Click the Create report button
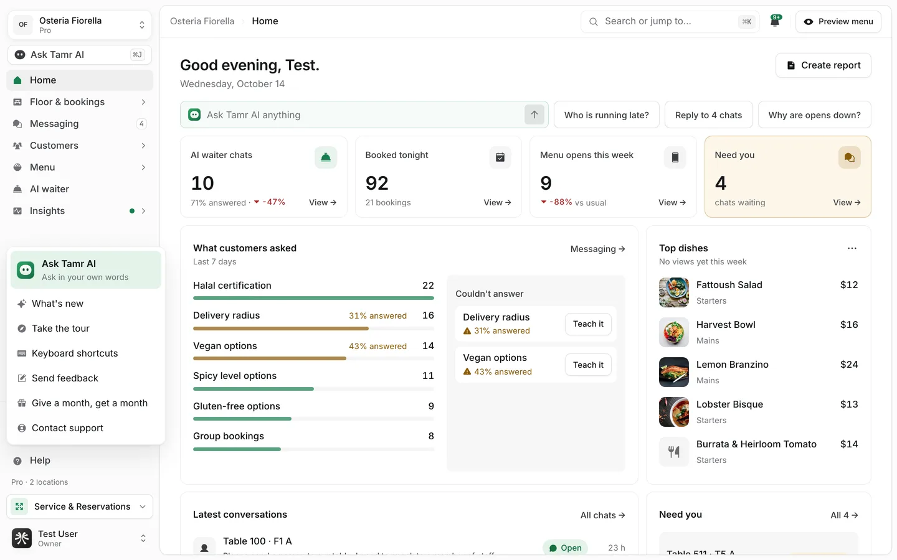Screen dimensions: 897x560 [x=823, y=65]
